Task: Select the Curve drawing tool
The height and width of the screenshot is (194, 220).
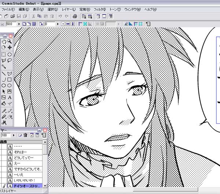Action: [4, 79]
